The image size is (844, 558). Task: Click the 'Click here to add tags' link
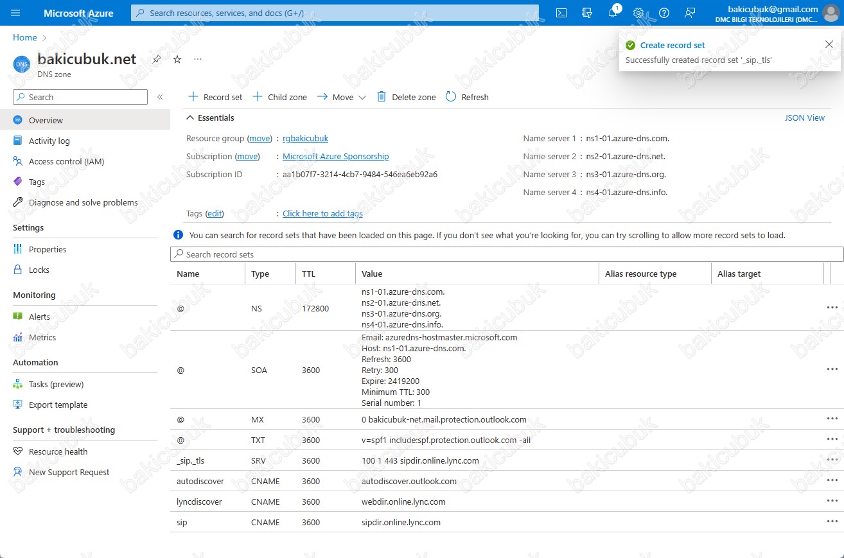[x=322, y=213]
